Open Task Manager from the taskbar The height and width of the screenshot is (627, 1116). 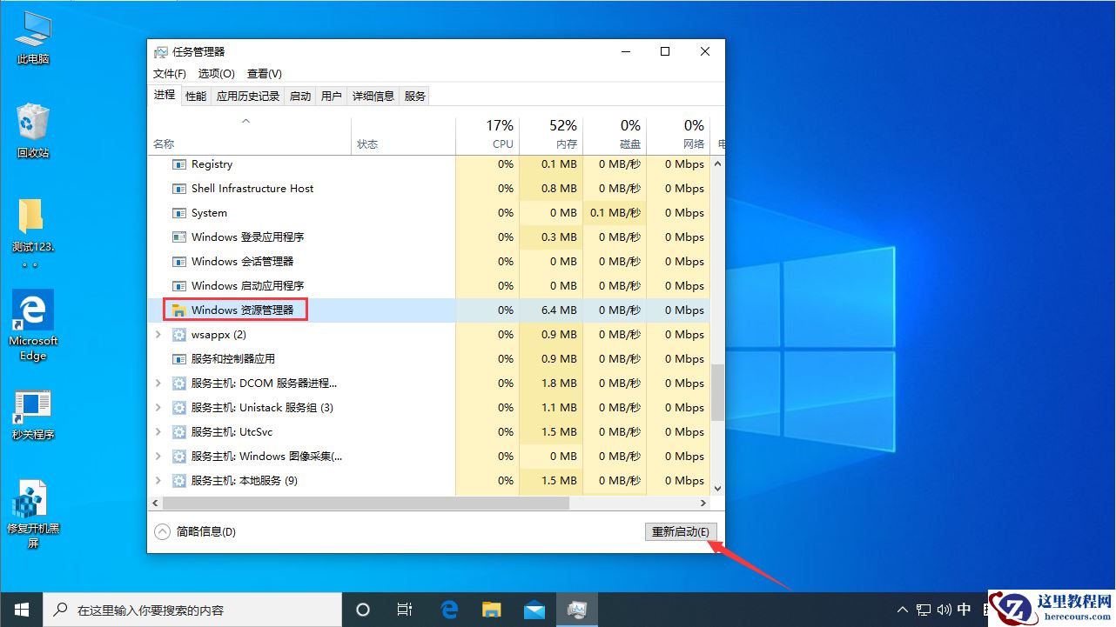[577, 610]
